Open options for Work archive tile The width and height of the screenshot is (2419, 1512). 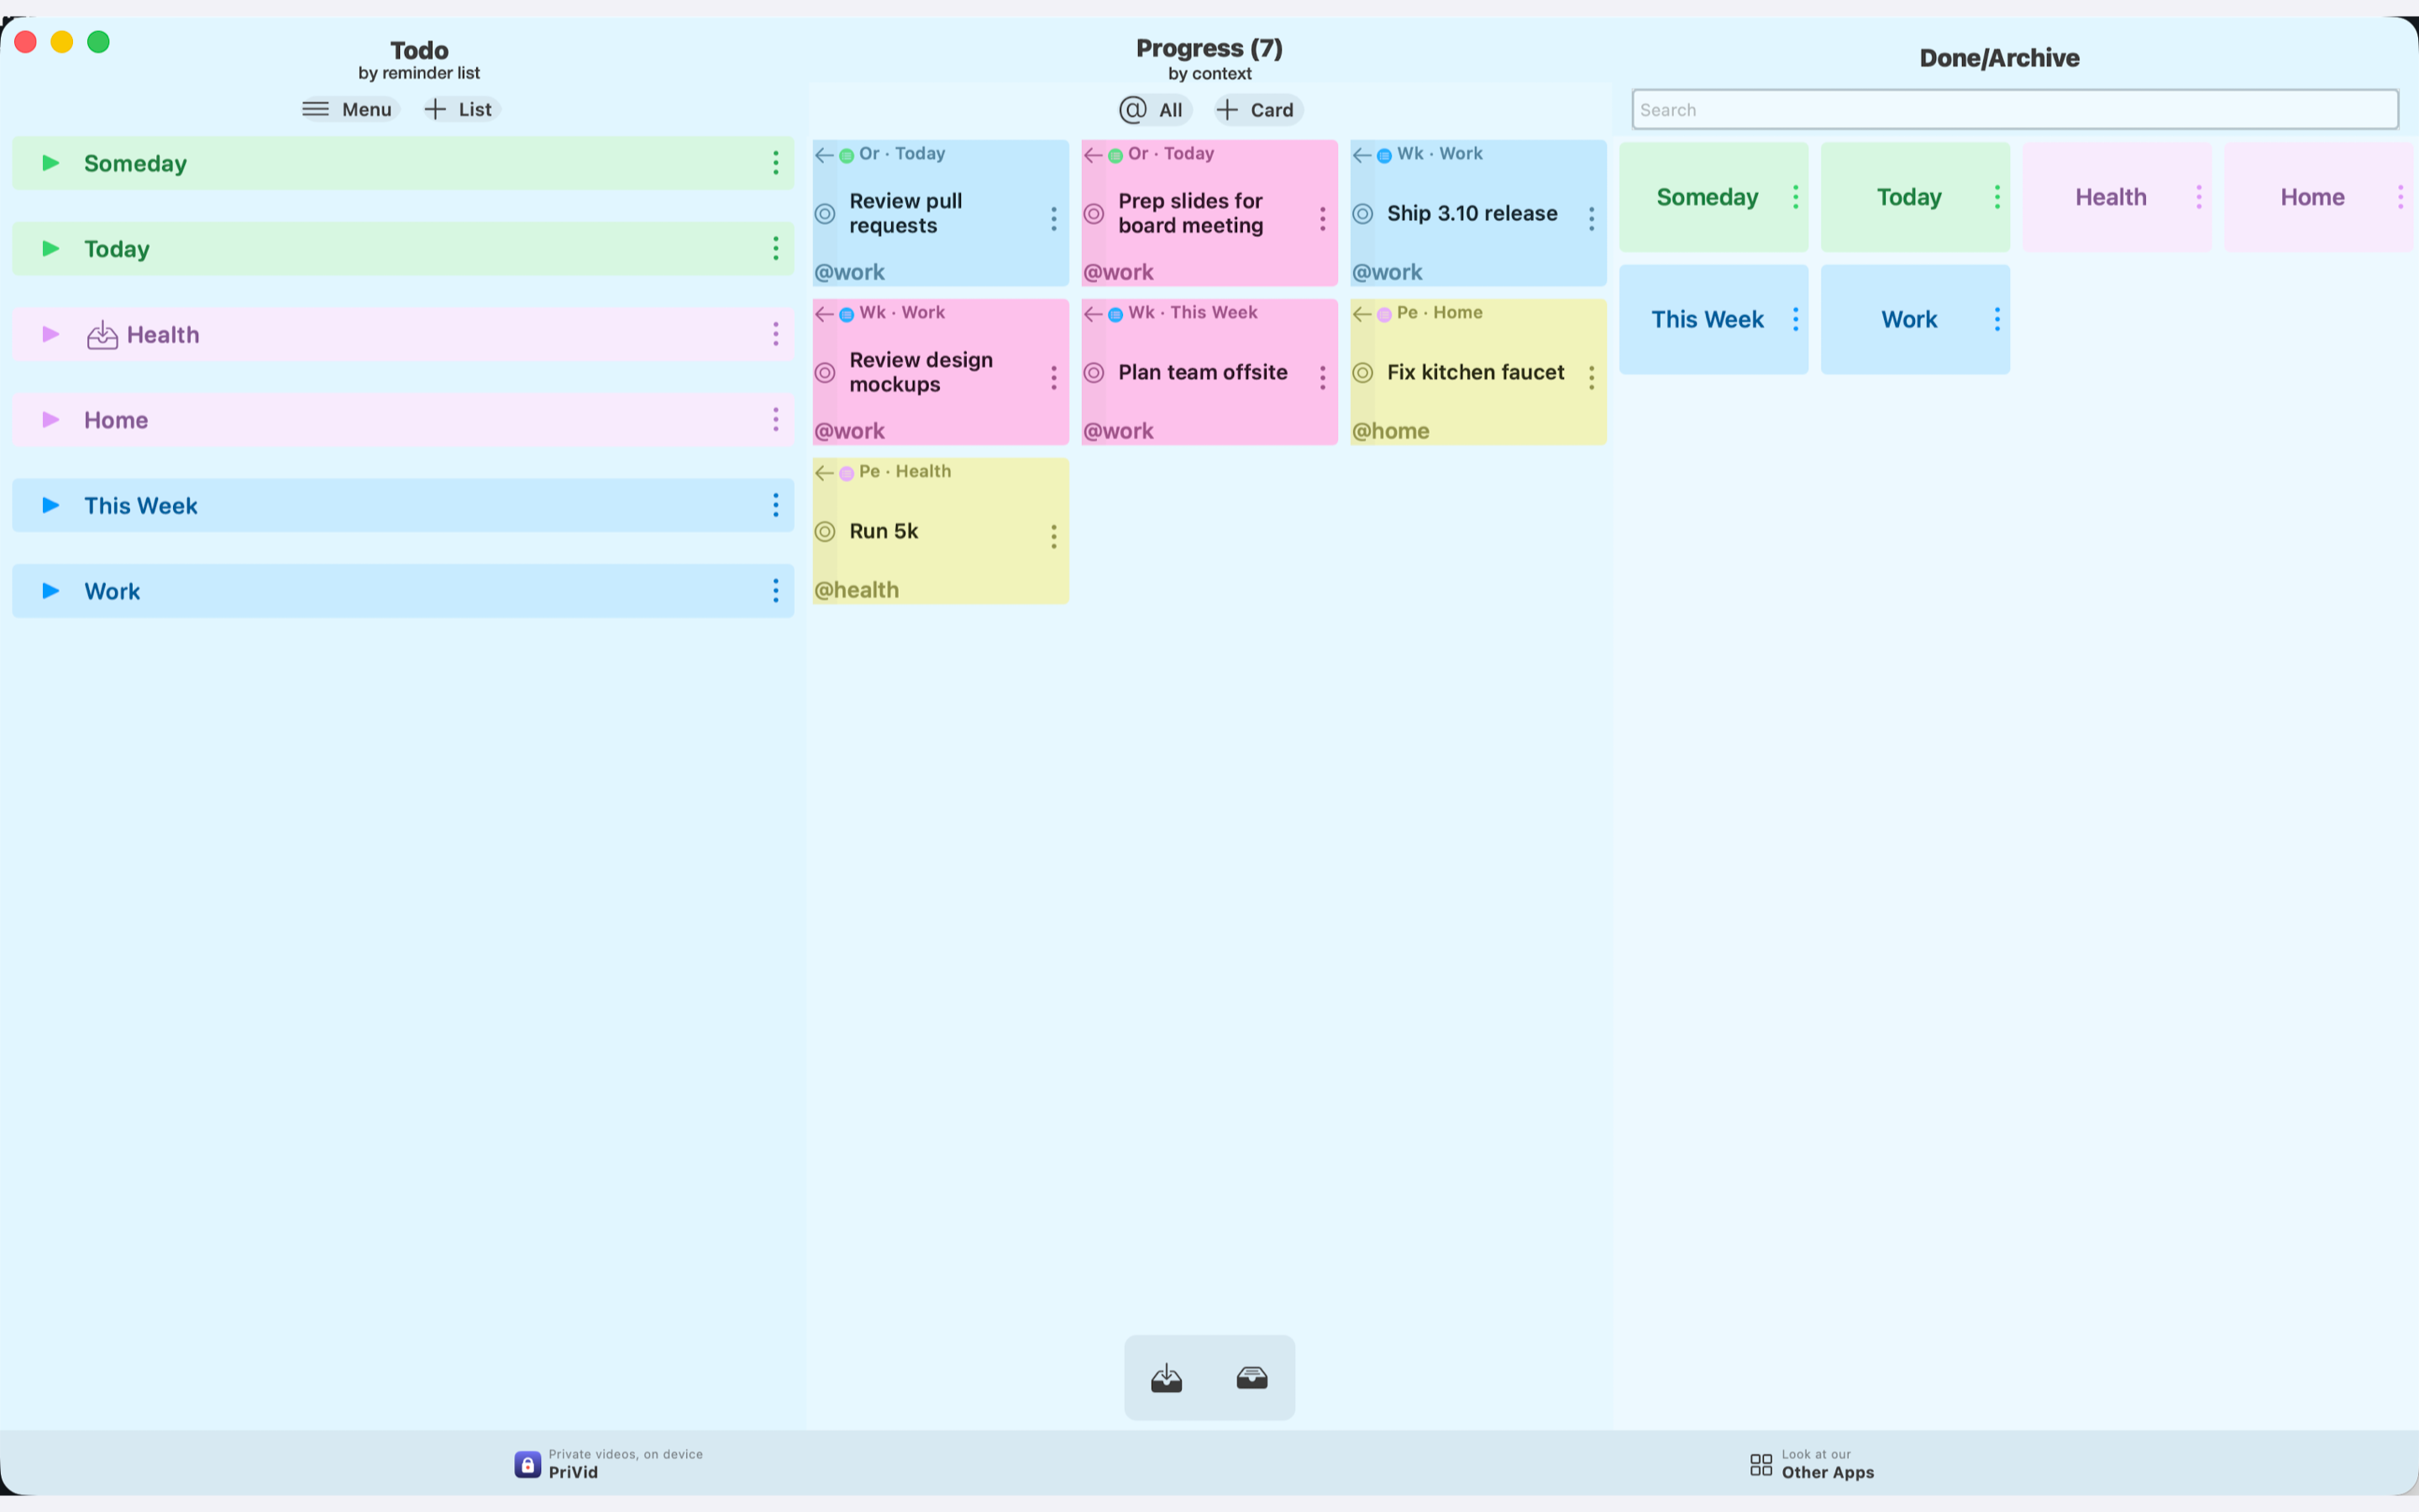pyautogui.click(x=1997, y=319)
